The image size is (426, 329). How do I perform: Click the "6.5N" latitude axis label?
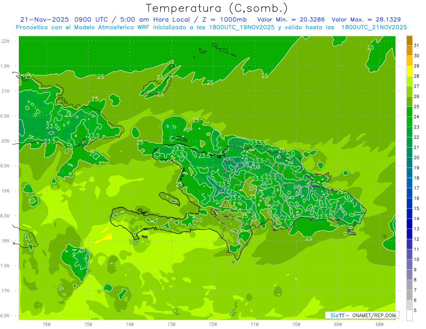[5, 316]
